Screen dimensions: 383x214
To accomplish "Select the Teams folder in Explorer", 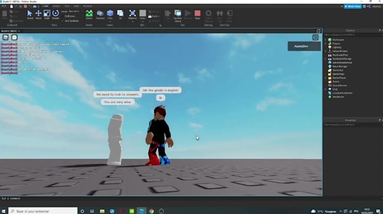I will (336, 81).
